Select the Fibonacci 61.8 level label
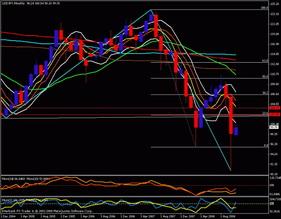Screen dimensions: 281x219 pos(265,61)
